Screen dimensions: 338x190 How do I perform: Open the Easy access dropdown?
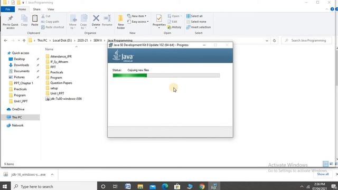[138, 22]
